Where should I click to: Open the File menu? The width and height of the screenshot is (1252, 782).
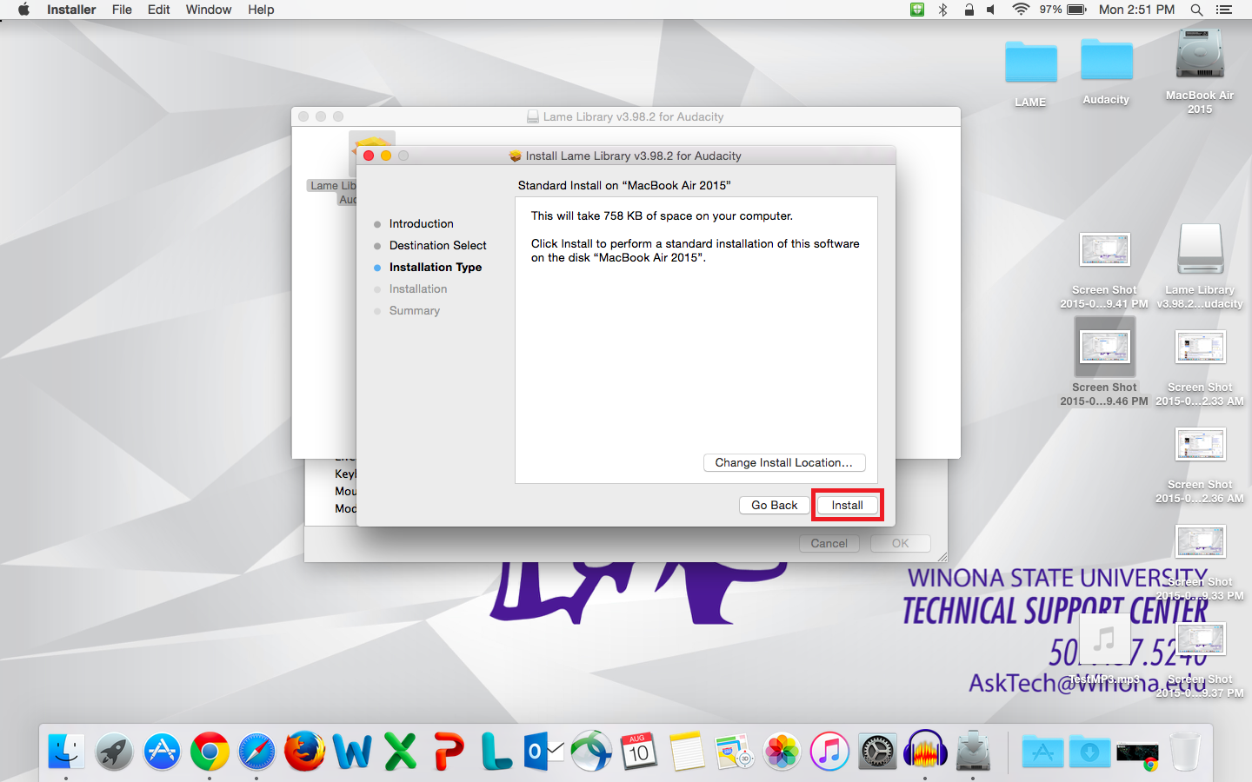122,10
